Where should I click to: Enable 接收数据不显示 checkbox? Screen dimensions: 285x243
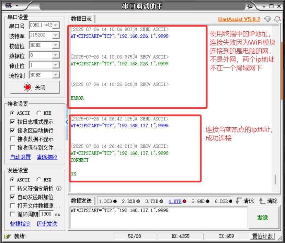(x=12, y=139)
